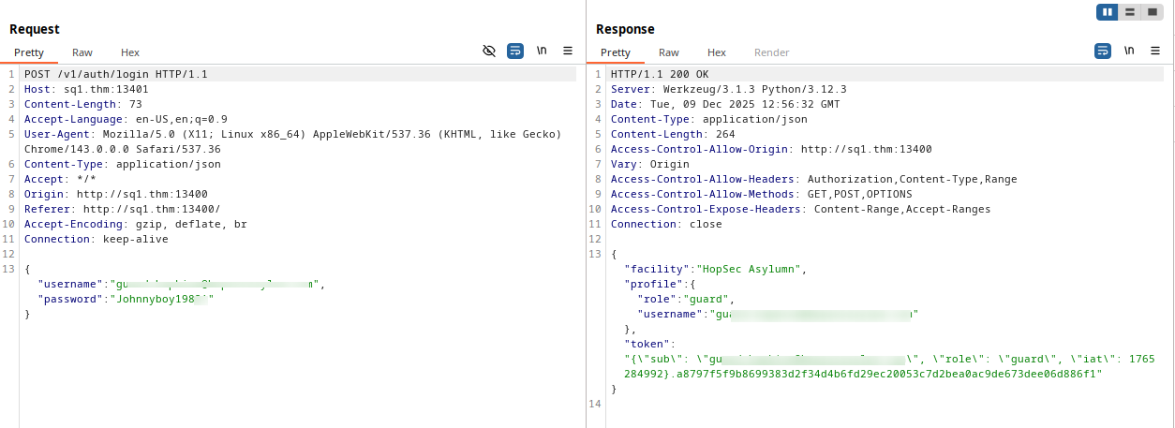Switch to the Hex tab in Response
The width and height of the screenshot is (1175, 428).
(x=717, y=52)
